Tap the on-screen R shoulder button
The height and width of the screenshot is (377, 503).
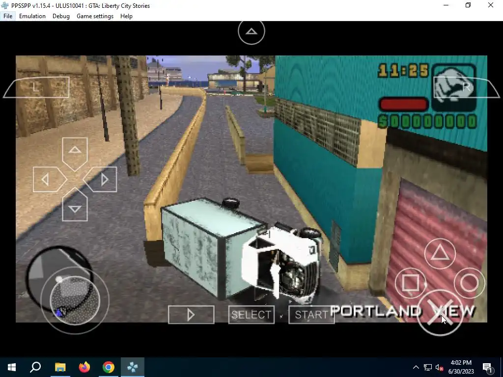tap(466, 87)
